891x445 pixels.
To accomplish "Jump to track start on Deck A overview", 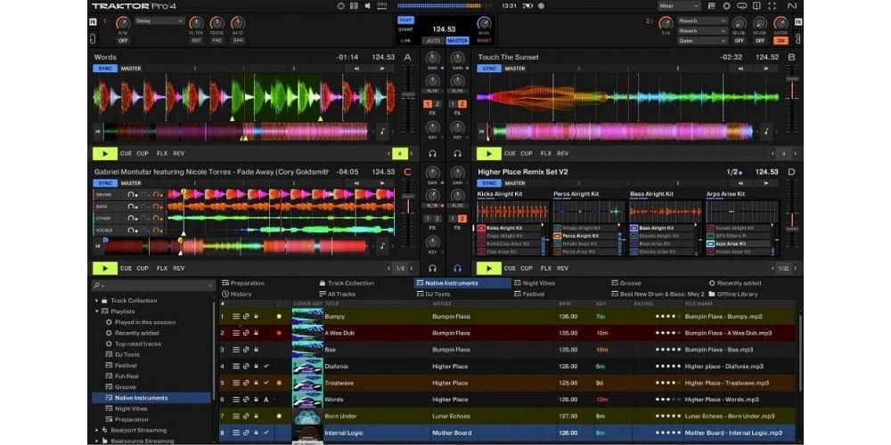I will [x=98, y=132].
